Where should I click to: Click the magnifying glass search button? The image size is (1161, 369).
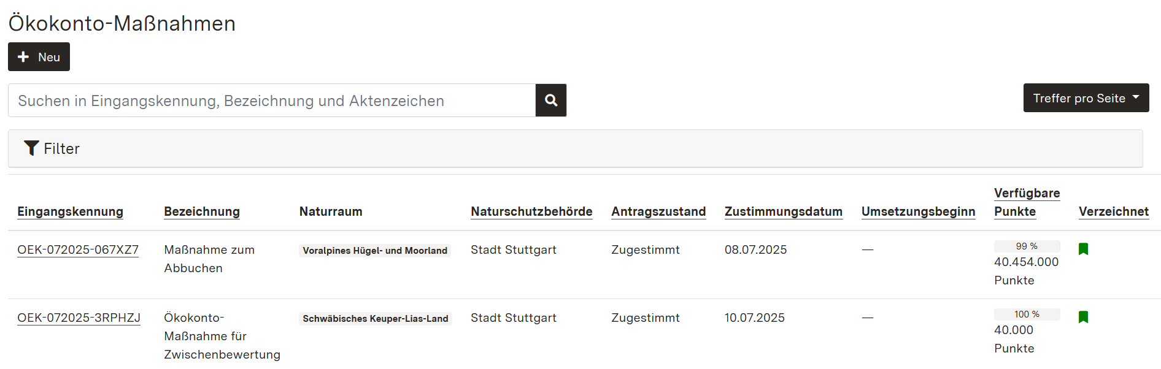[x=550, y=101]
